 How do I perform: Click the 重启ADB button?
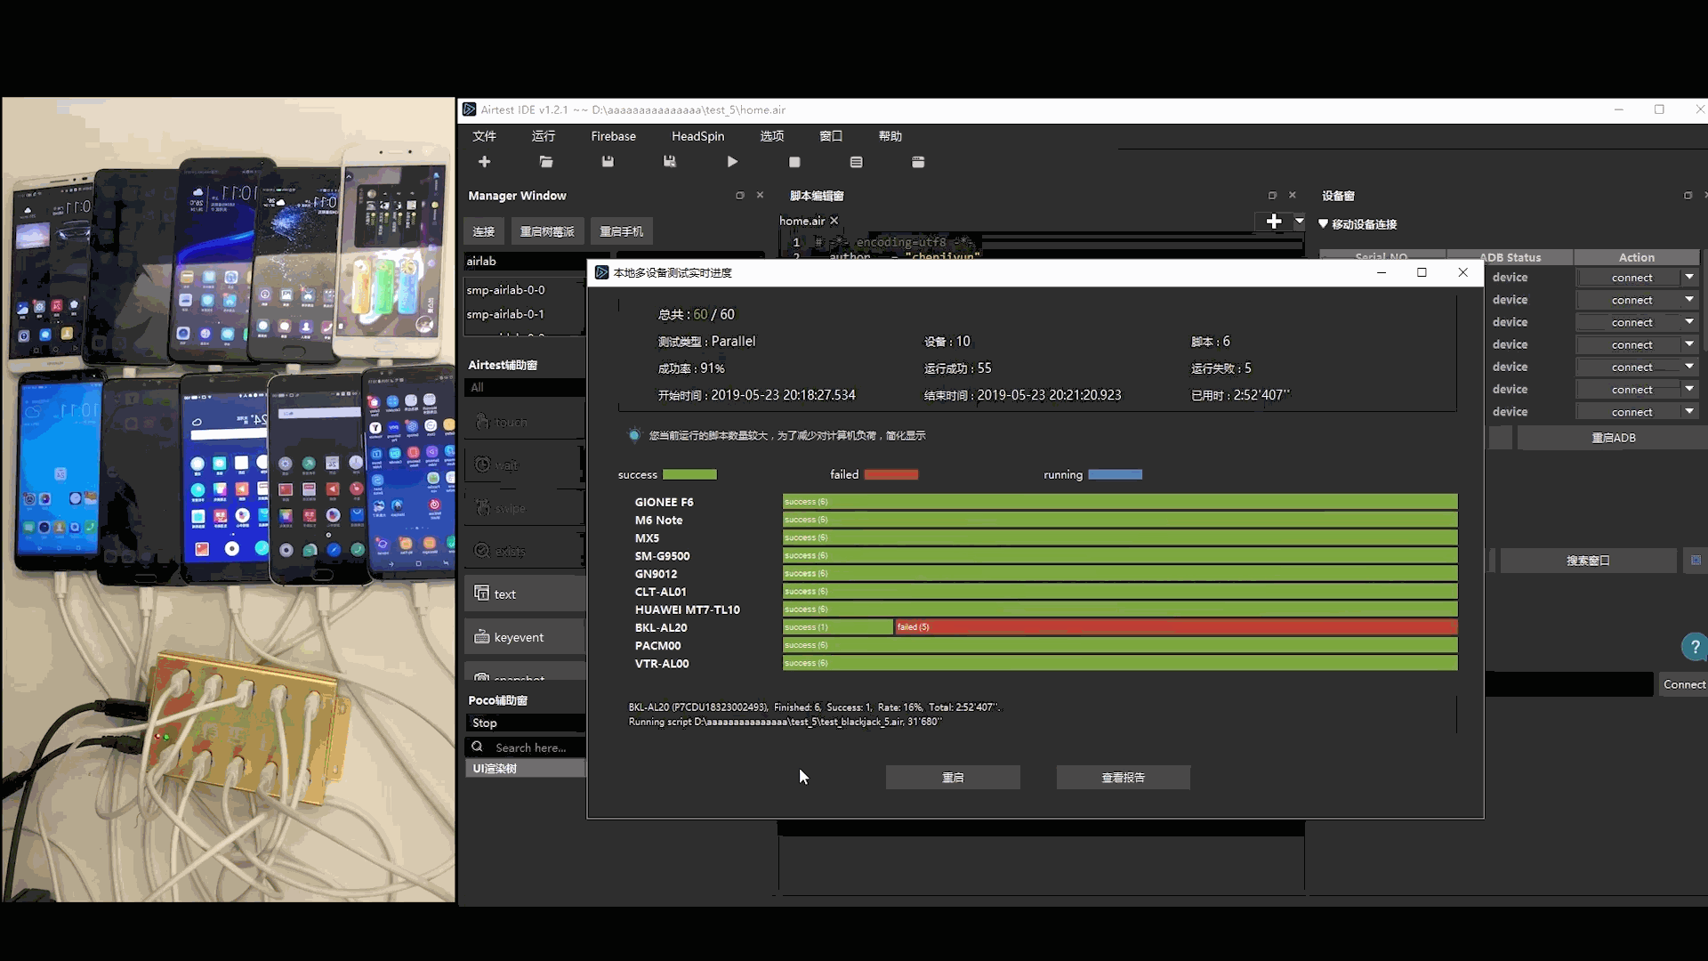tap(1613, 438)
